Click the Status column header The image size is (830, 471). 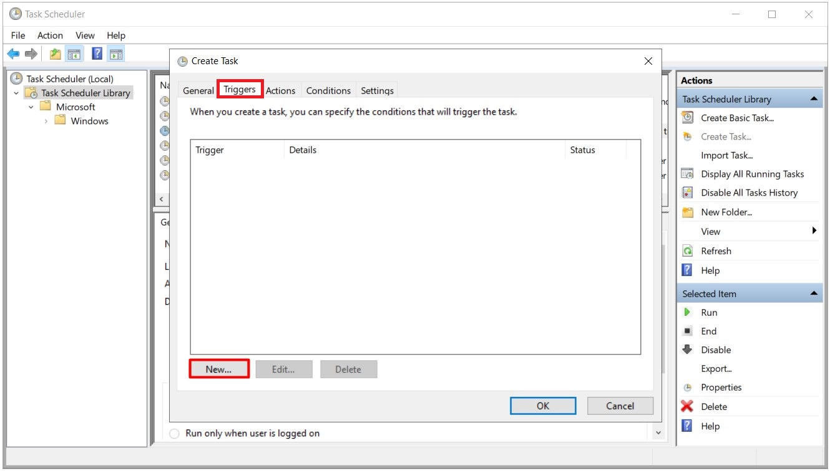tap(595, 150)
